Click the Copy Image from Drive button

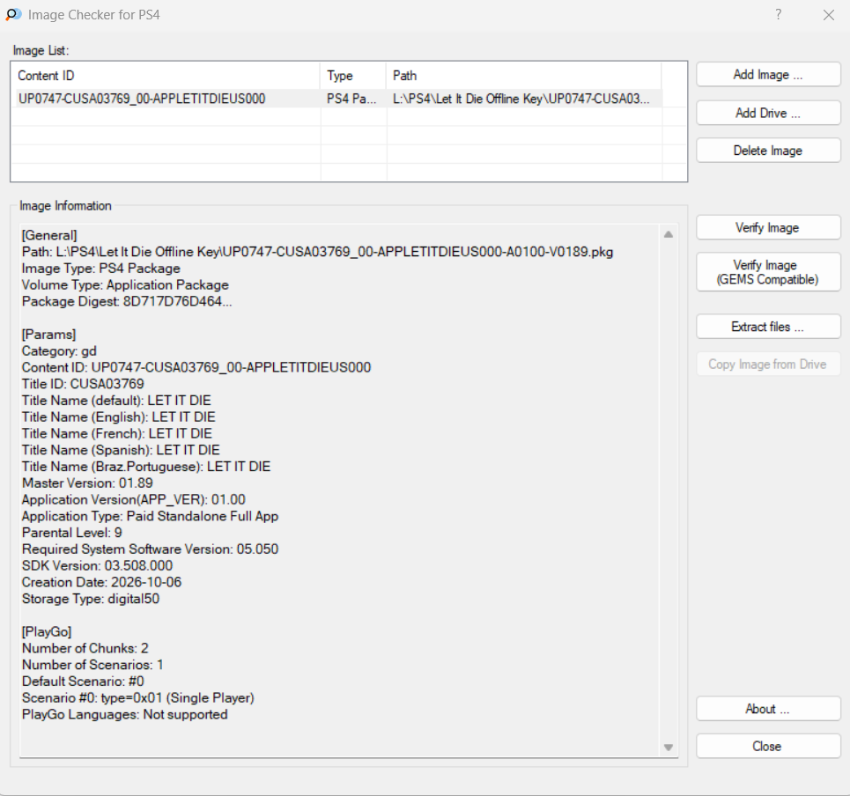click(x=768, y=365)
